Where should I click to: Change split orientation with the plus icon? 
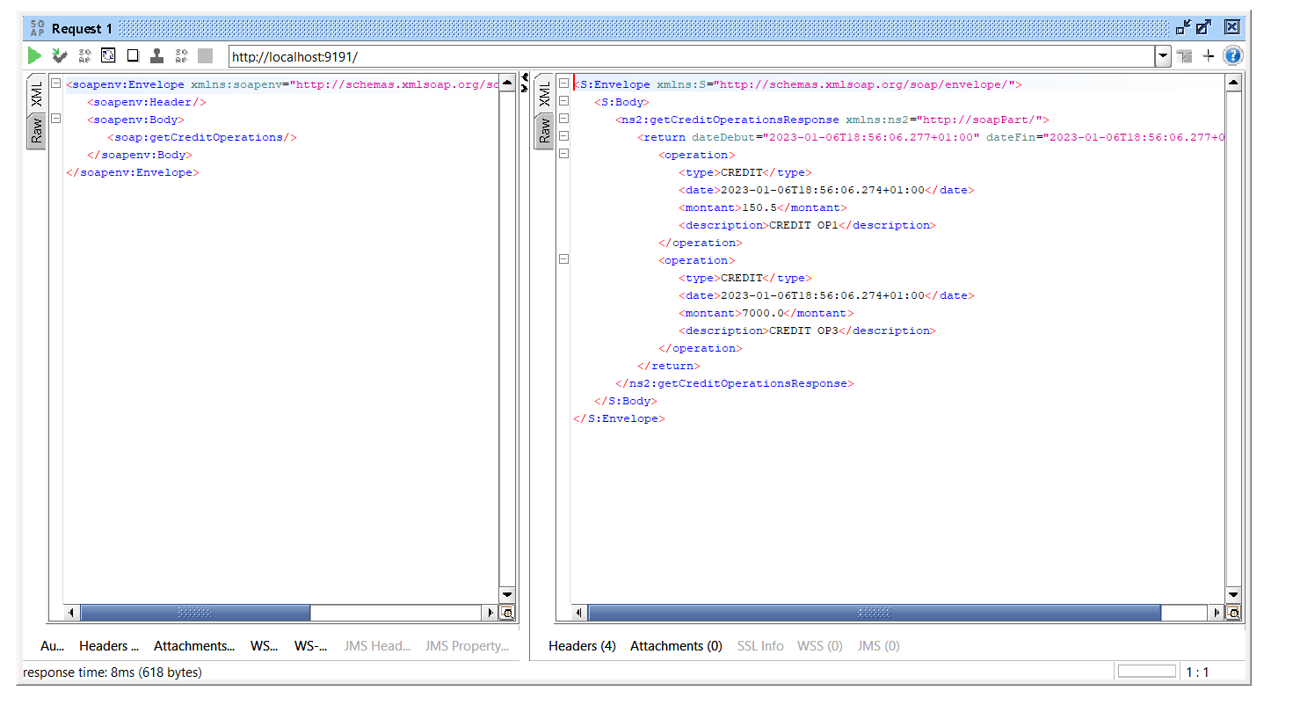(x=1209, y=56)
